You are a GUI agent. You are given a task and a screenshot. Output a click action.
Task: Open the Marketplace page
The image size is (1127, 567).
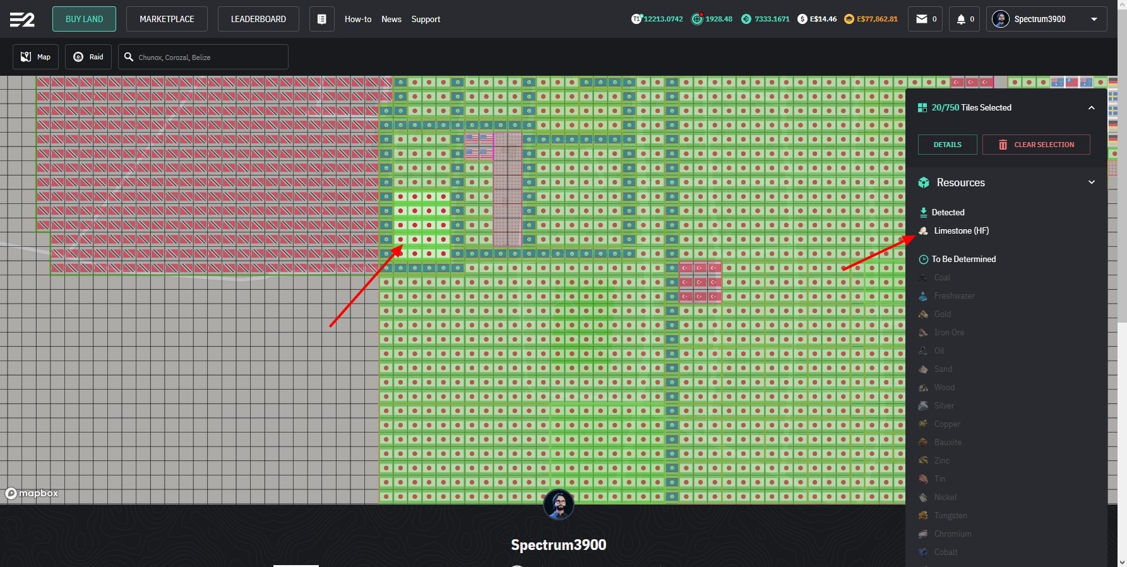(167, 19)
